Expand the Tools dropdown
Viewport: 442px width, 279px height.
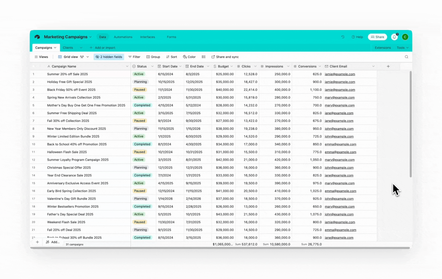pyautogui.click(x=402, y=48)
